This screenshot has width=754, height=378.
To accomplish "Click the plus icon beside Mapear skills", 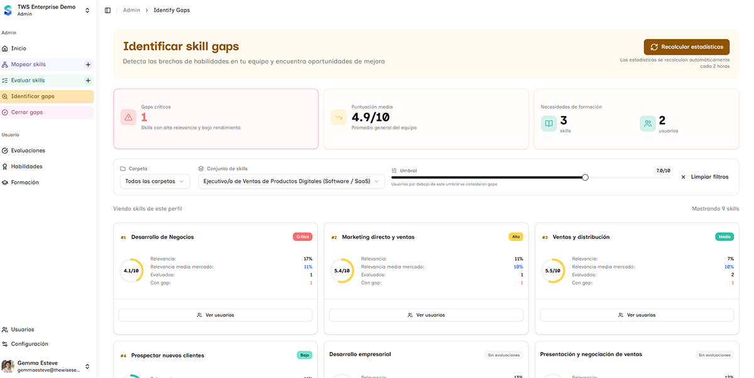I will (88, 65).
